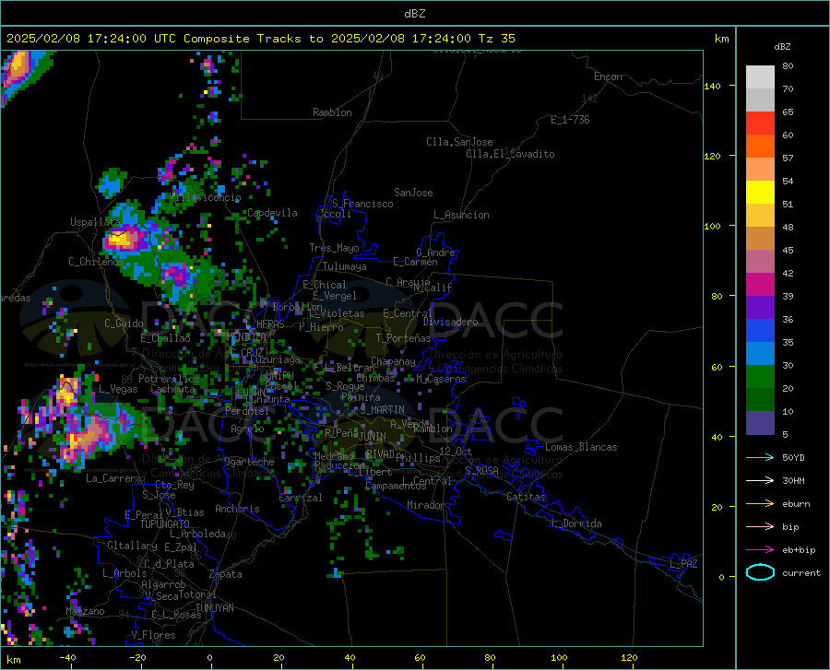The height and width of the screenshot is (670, 830).
Task: Click the 'Carrizal' place label
Action: coord(300,498)
